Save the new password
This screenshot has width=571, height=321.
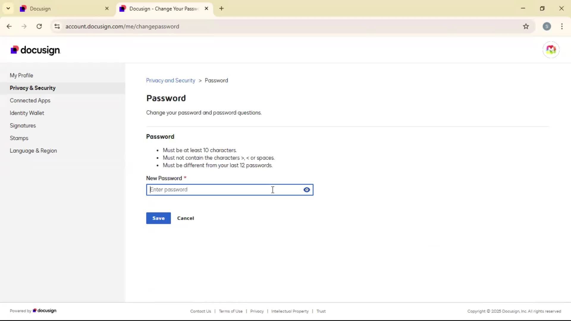[158, 218]
